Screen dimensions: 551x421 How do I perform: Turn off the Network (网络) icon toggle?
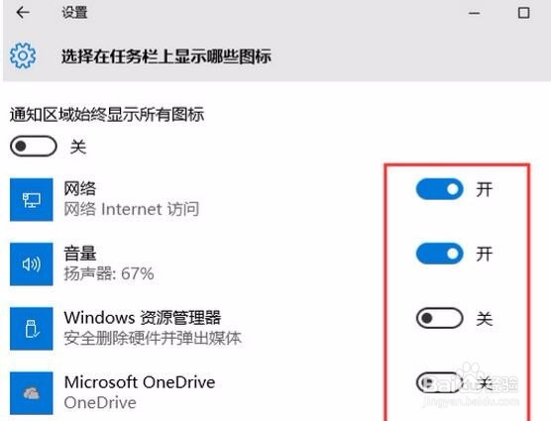(439, 189)
